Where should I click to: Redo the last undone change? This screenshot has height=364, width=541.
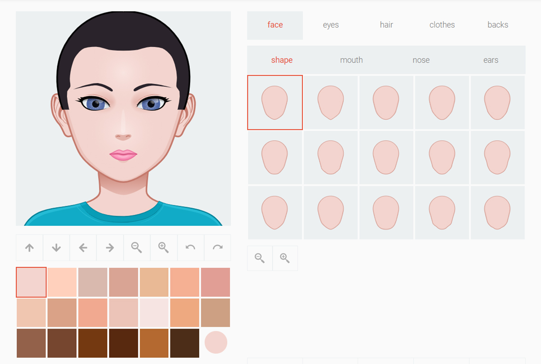pyautogui.click(x=217, y=247)
